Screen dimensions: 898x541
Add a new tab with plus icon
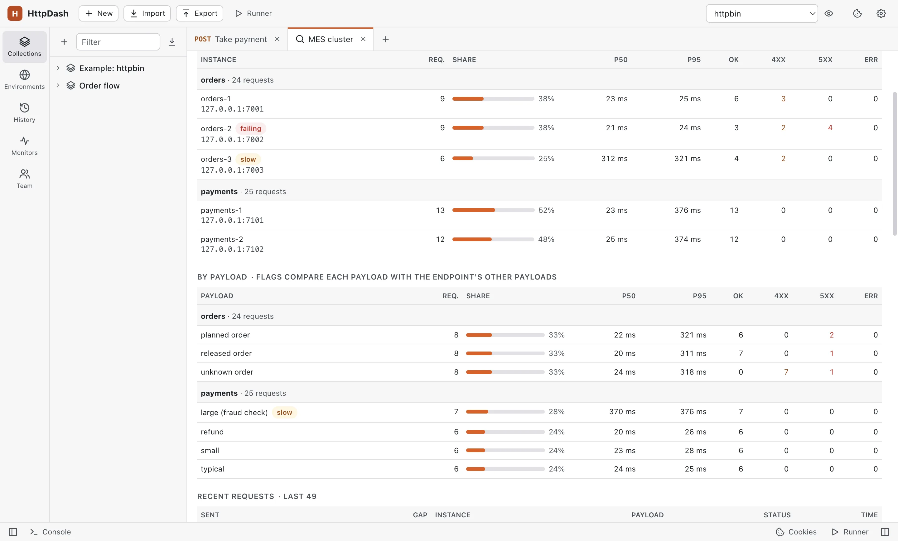coord(386,39)
